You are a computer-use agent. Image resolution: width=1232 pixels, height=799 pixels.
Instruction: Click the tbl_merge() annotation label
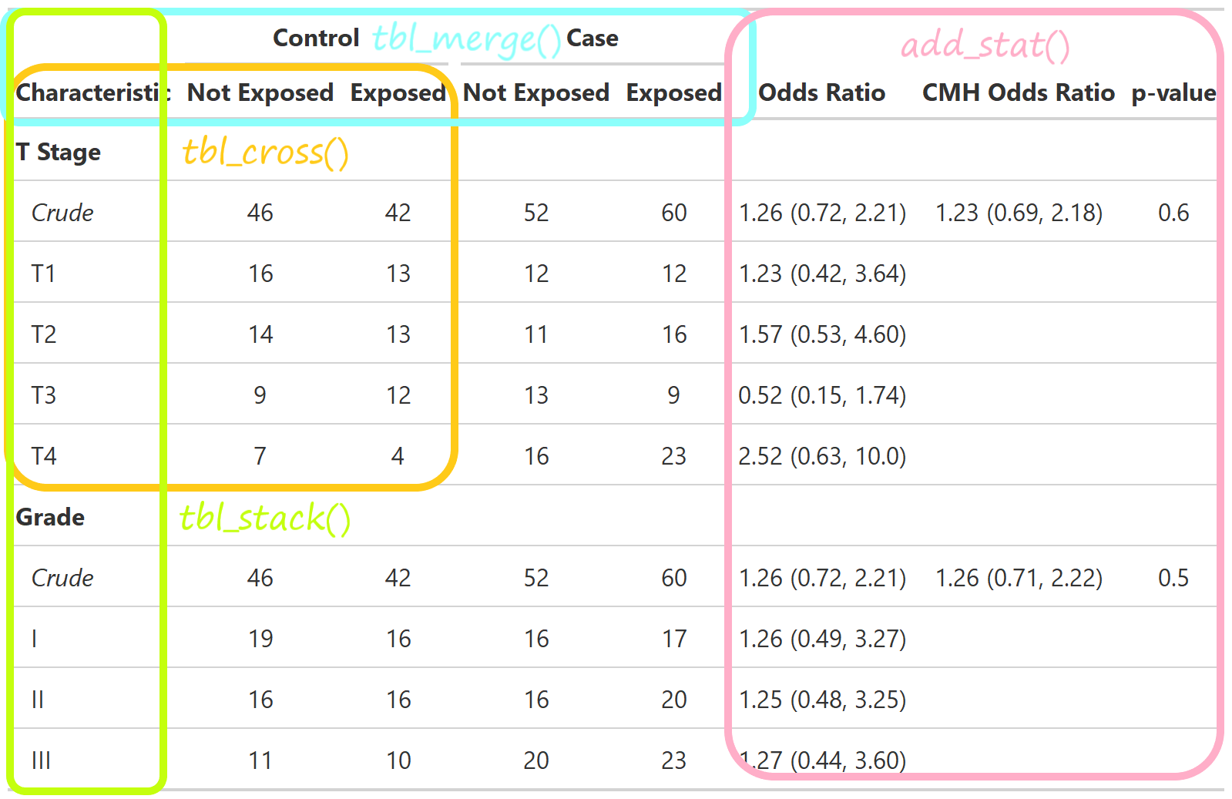[x=466, y=39]
